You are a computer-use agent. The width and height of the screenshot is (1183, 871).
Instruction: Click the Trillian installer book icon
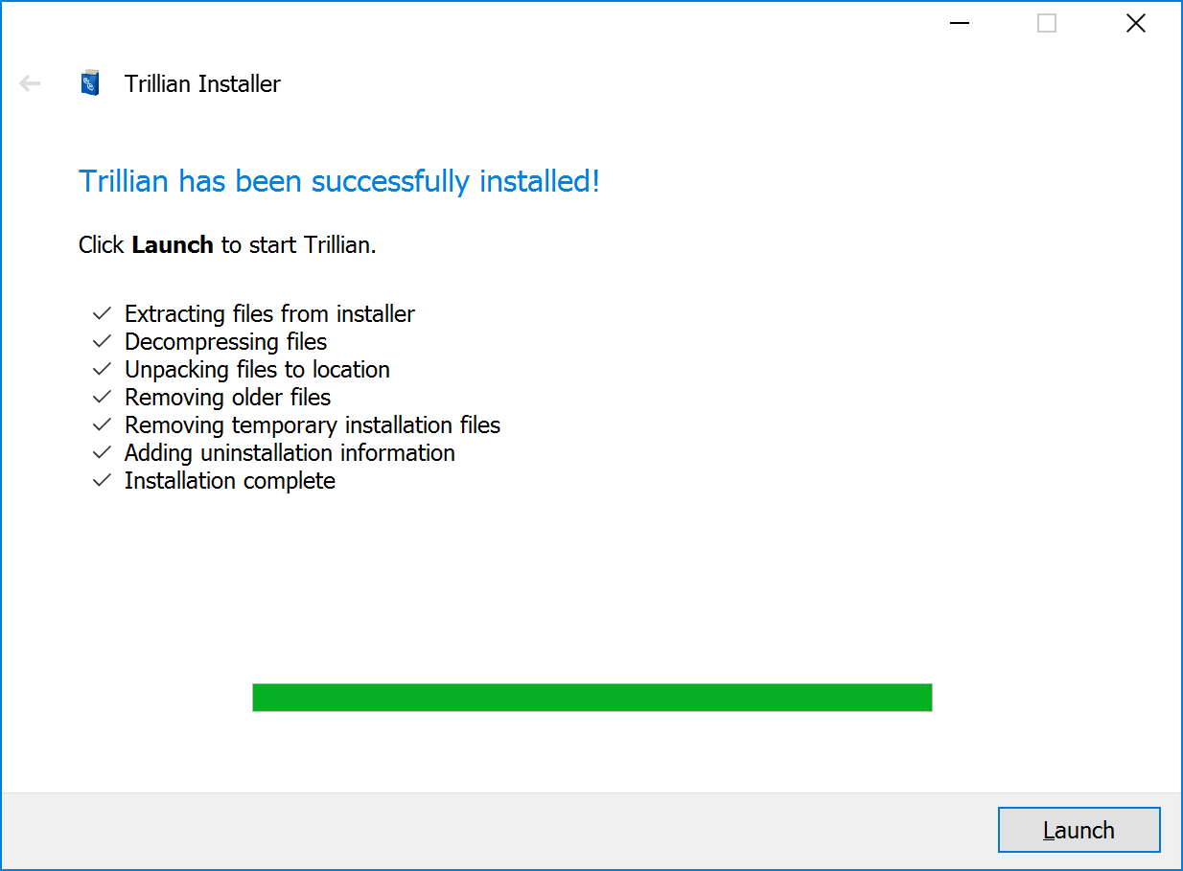point(90,83)
